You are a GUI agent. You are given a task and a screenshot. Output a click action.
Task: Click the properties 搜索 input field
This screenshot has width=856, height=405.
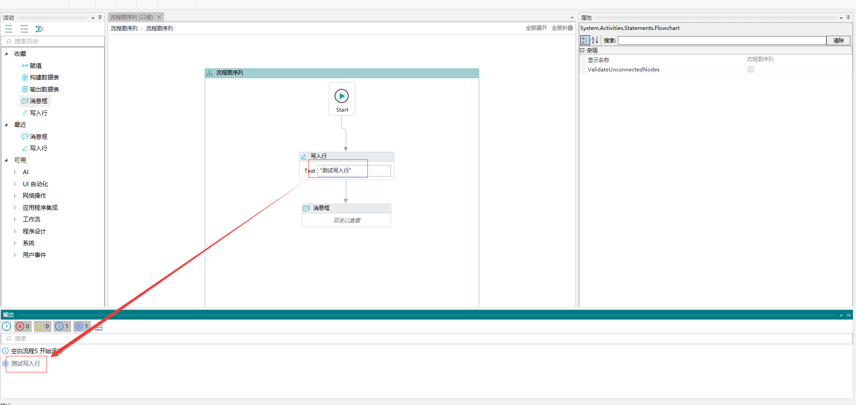(x=722, y=40)
